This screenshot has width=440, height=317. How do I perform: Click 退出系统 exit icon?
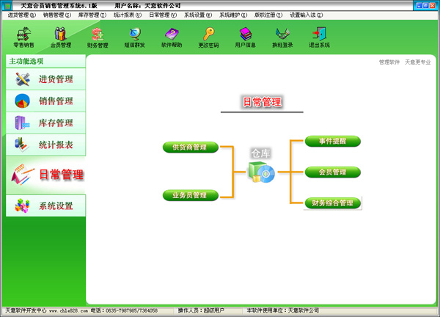319,34
